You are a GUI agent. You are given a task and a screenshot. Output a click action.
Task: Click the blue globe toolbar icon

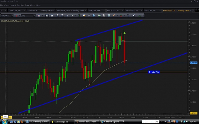click(94, 16)
